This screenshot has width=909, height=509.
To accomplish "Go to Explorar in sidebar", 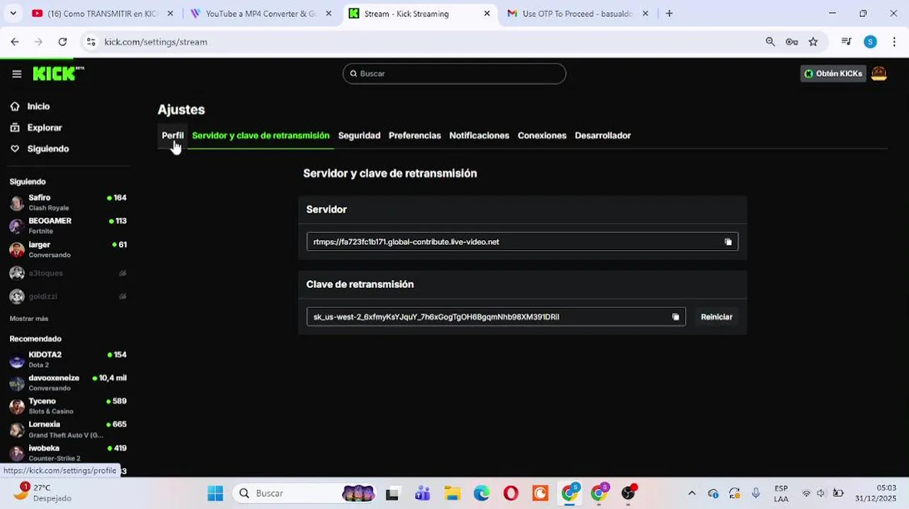I will [45, 127].
